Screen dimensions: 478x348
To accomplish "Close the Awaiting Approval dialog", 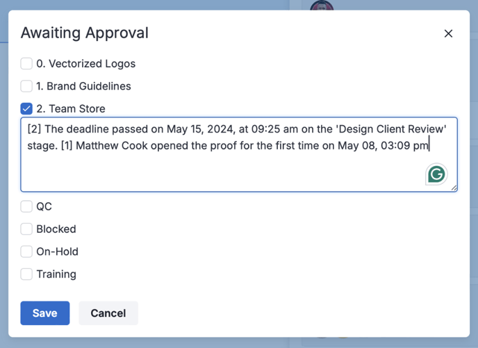I will tap(448, 33).
